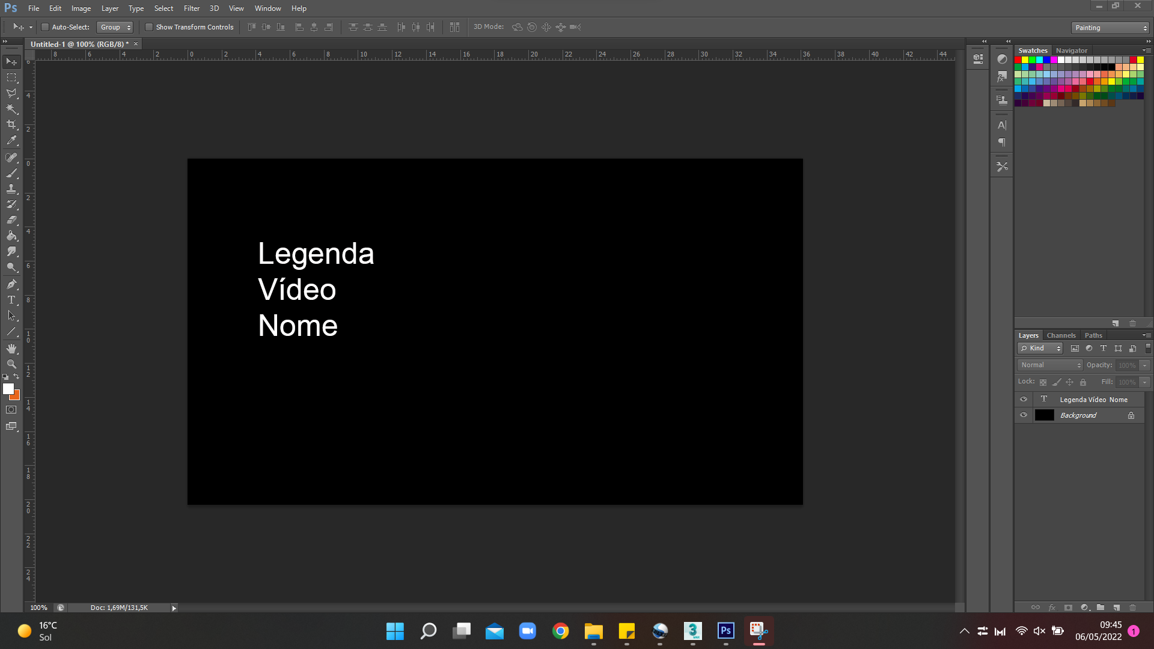
Task: Select the Zoom tool
Action: tap(11, 364)
